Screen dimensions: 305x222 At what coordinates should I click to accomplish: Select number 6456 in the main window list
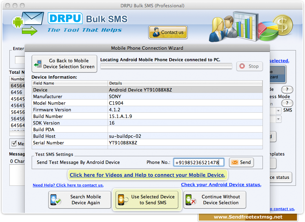tap(17, 92)
